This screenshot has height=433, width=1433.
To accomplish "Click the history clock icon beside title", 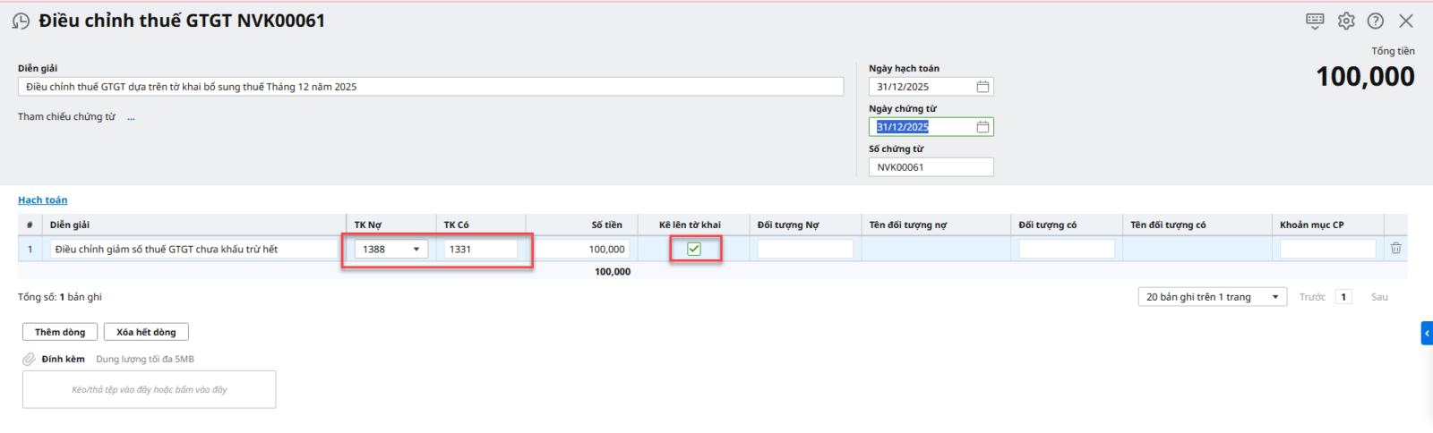I will [x=21, y=21].
